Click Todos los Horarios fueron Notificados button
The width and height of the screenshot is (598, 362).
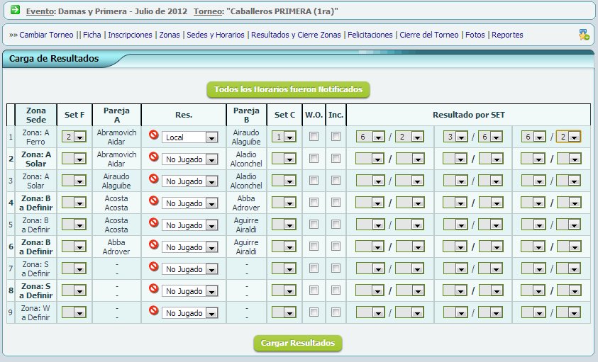pos(288,90)
